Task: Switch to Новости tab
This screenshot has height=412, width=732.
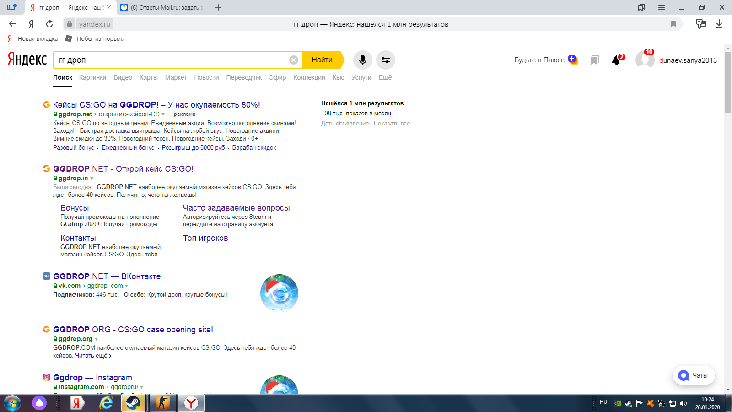Action: tap(206, 77)
